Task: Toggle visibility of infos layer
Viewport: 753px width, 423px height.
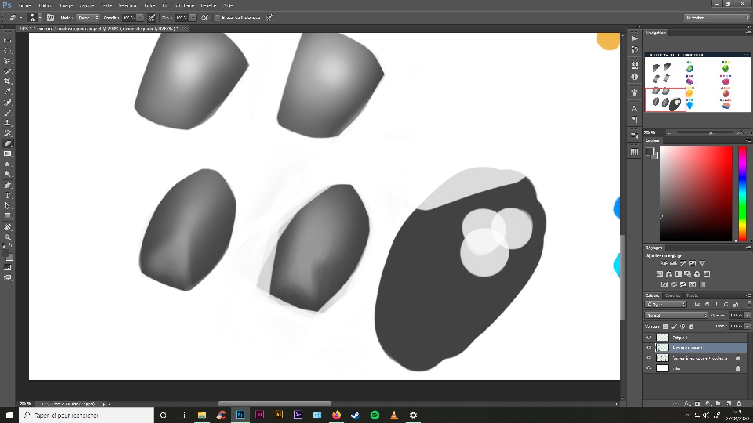Action: [x=648, y=368]
